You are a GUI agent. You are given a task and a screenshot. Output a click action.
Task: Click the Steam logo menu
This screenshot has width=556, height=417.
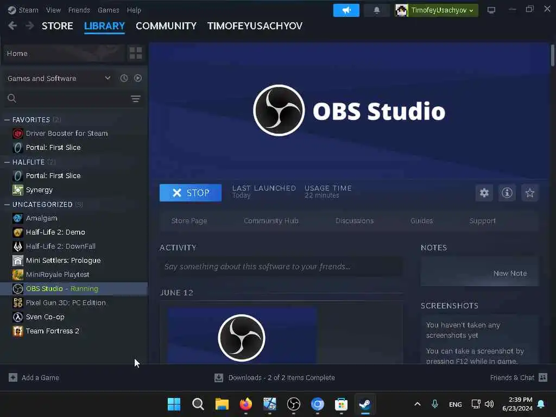[x=12, y=10]
